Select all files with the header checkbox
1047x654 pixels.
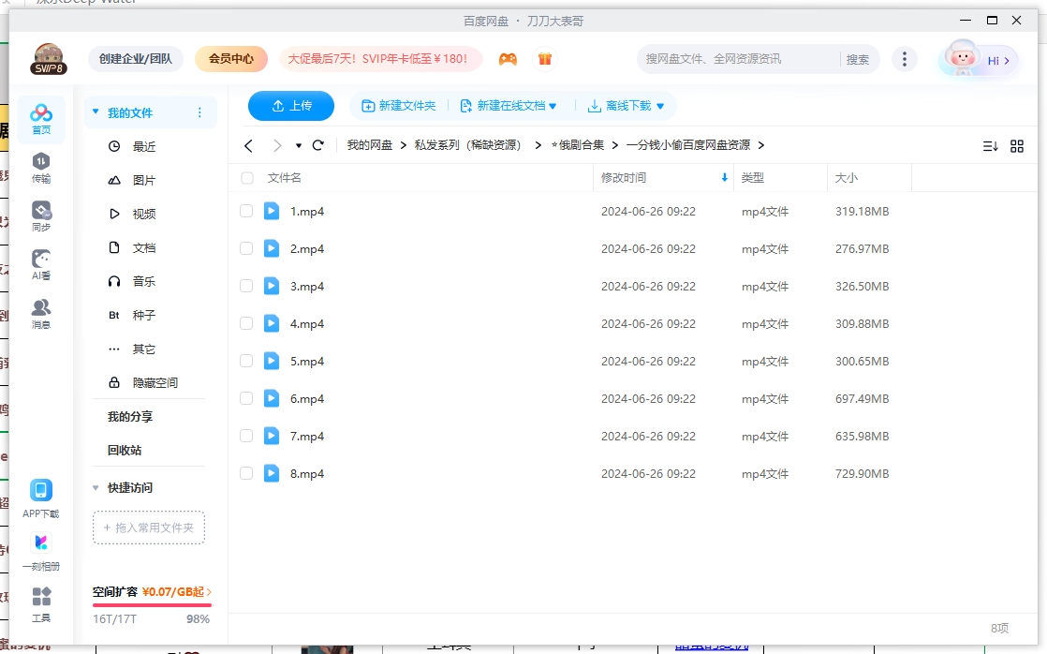click(x=246, y=177)
